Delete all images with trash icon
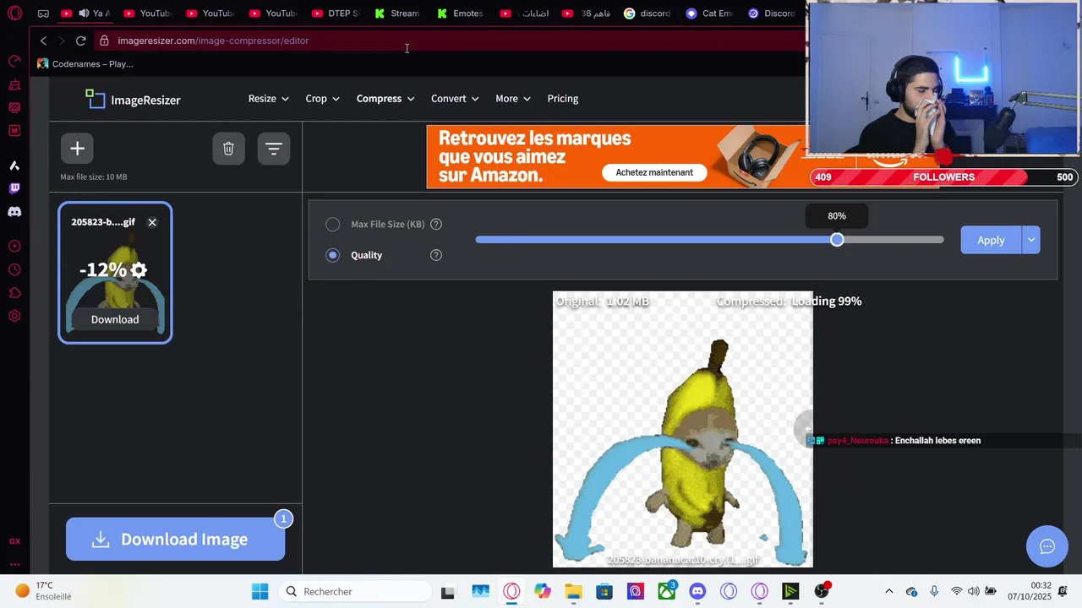1082x608 pixels. click(x=228, y=149)
